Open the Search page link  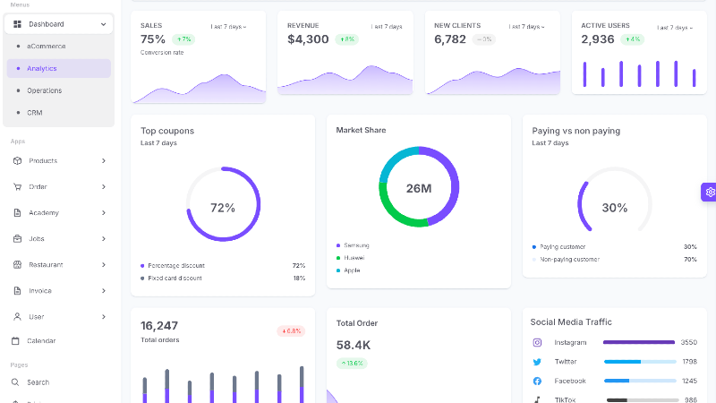point(38,382)
